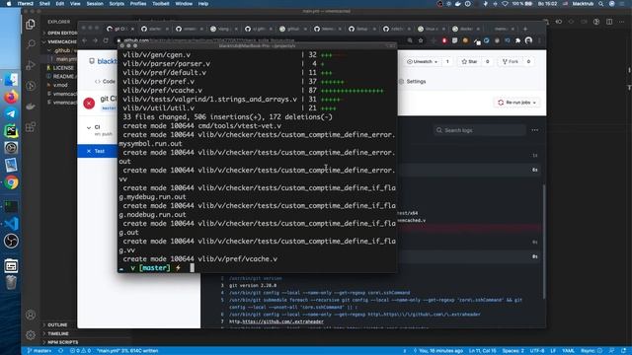Viewport: 632px width, 355px height.
Task: Collapse the .github folder in Explorer
Action: 61,50
